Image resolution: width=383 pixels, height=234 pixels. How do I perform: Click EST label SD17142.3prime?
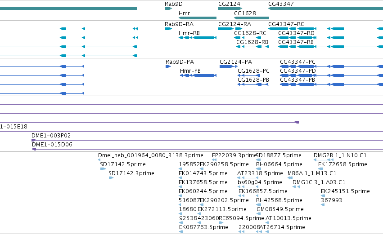131,173
